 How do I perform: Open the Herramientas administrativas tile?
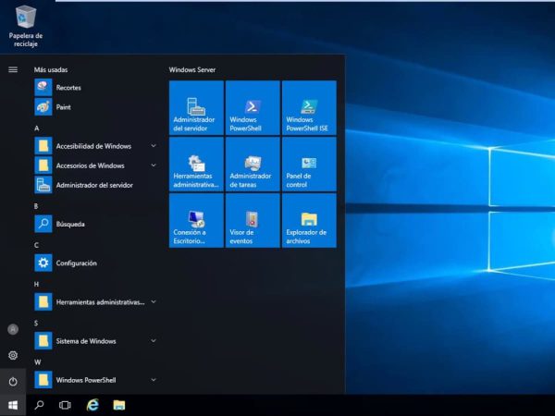coord(196,165)
